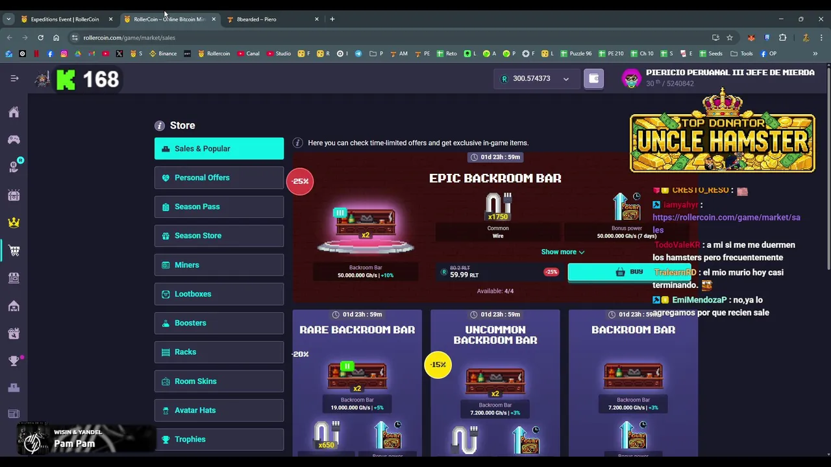Open the Puzzle 96 bookmark
Screen dimensions: 831x467
pos(576,54)
